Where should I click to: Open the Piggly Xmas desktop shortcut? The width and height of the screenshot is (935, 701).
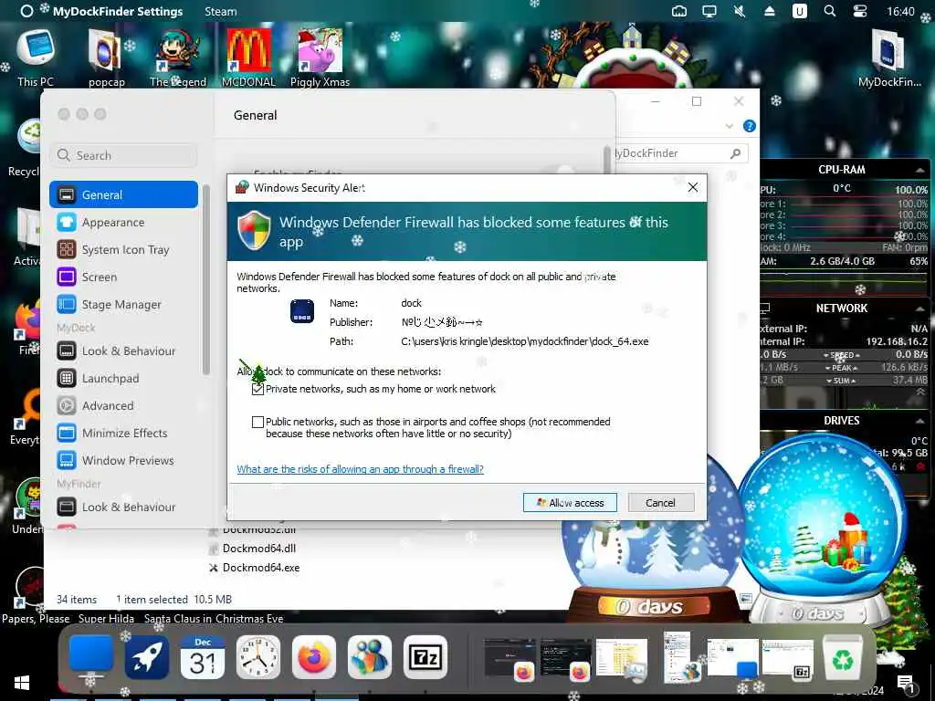[320, 58]
